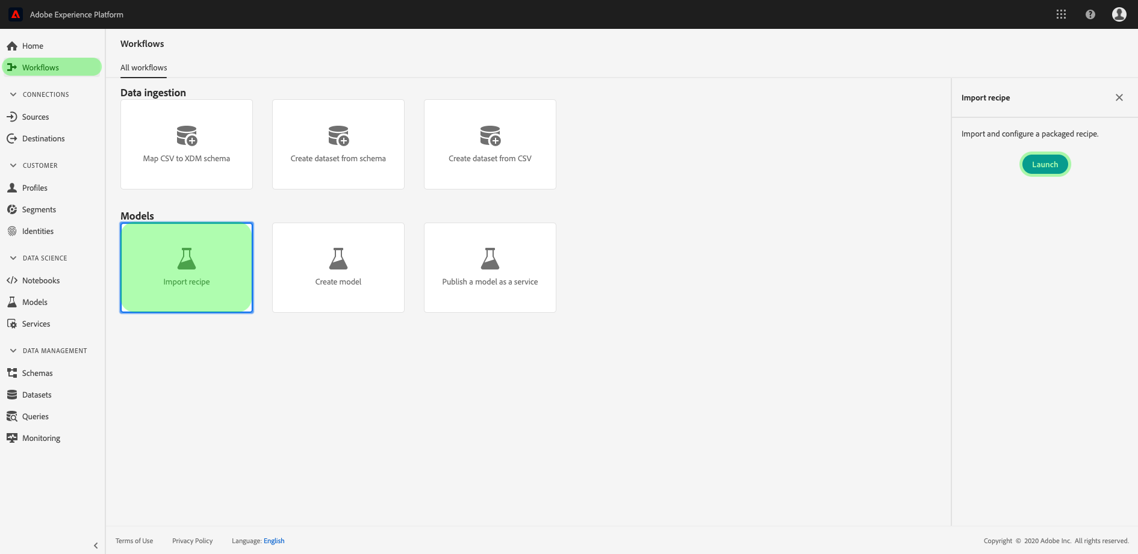Open the Privacy Policy link
1138x554 pixels.
point(193,541)
